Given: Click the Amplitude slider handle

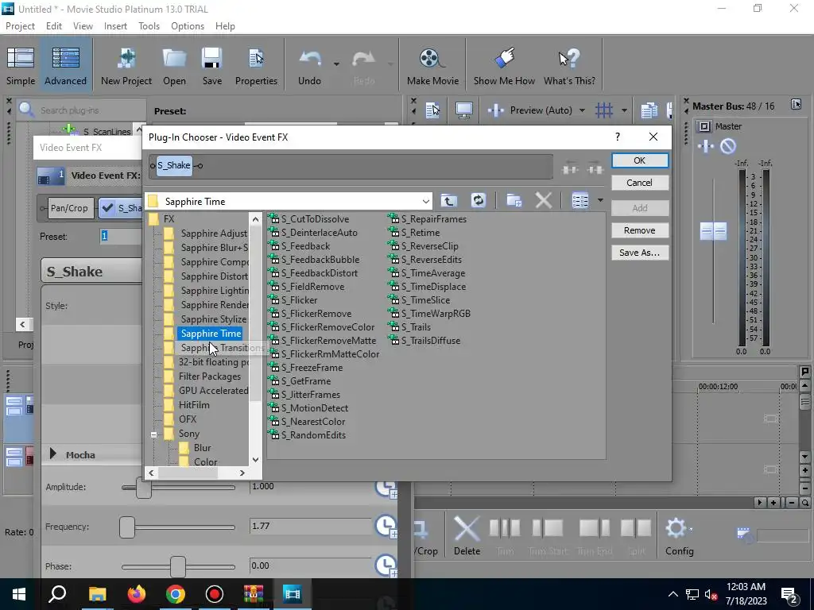Looking at the screenshot, I should pos(144,488).
